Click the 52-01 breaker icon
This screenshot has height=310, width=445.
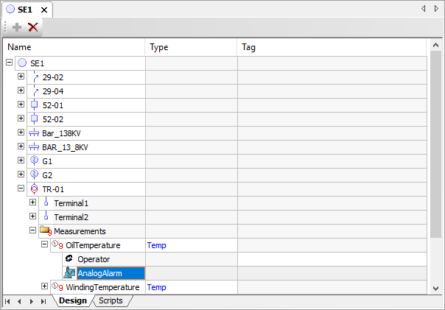pos(34,105)
